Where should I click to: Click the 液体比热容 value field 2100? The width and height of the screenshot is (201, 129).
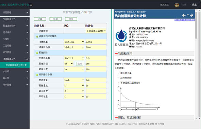coord(96,47)
